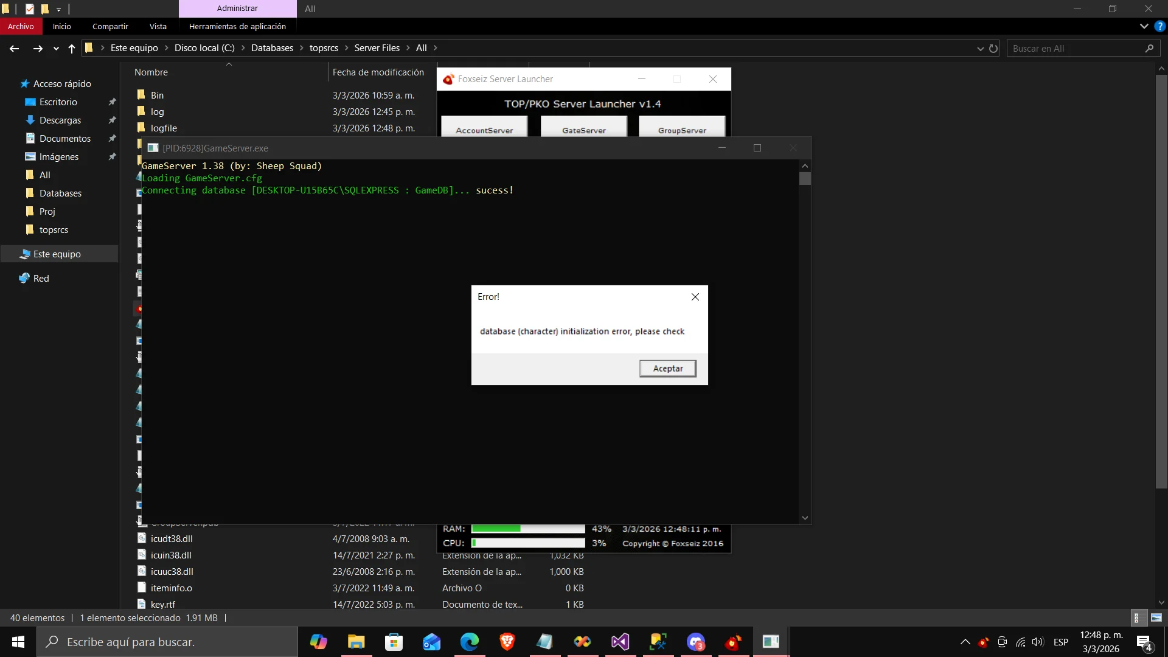Open the recent locations chevron beside Forward

click(x=55, y=48)
